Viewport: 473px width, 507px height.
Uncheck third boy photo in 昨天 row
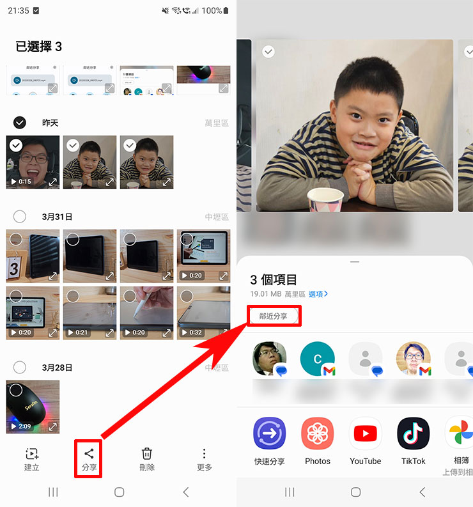[130, 146]
